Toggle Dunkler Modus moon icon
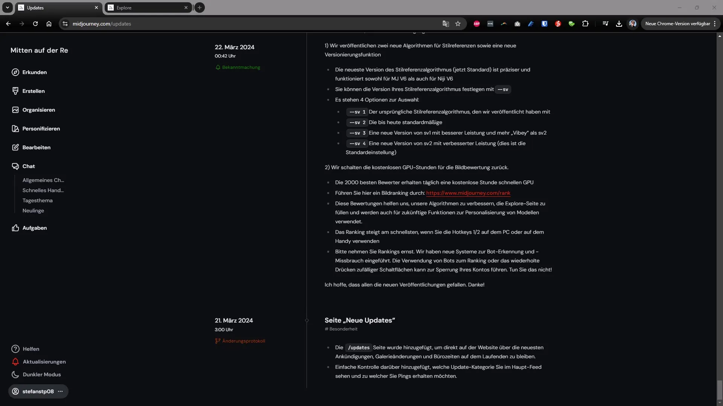 click(x=15, y=374)
